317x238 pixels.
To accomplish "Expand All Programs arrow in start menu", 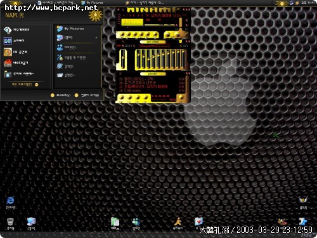I will point(37,84).
